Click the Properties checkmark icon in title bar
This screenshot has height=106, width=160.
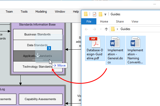pos(94,14)
